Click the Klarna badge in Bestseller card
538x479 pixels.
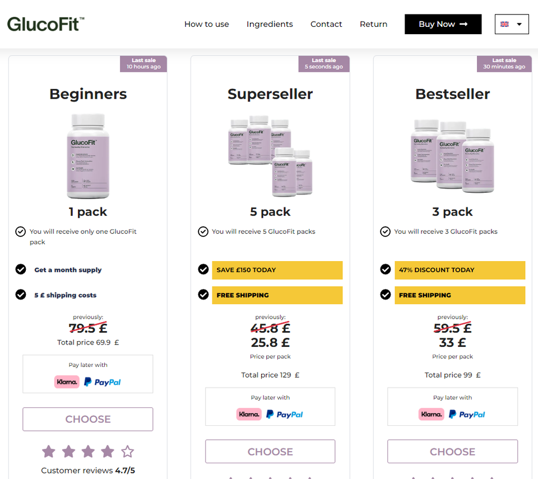[x=431, y=415]
